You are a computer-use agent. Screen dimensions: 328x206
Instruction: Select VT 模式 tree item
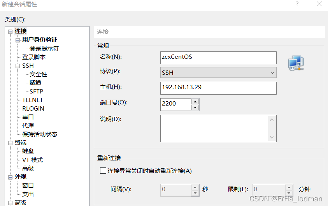pyautogui.click(x=32, y=160)
